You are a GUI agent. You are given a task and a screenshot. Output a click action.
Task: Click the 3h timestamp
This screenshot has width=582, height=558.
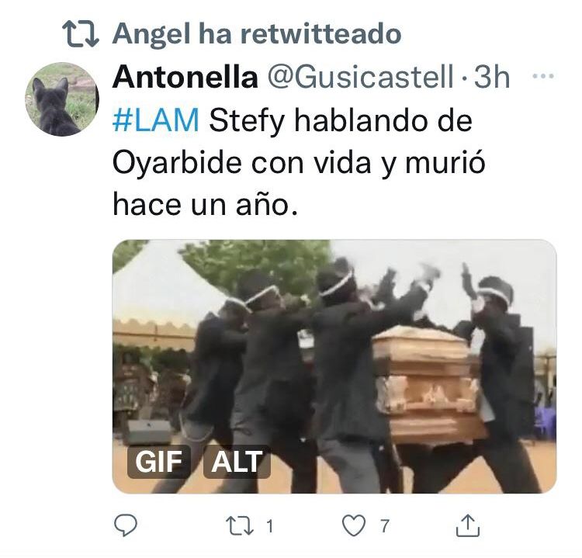[x=492, y=78]
